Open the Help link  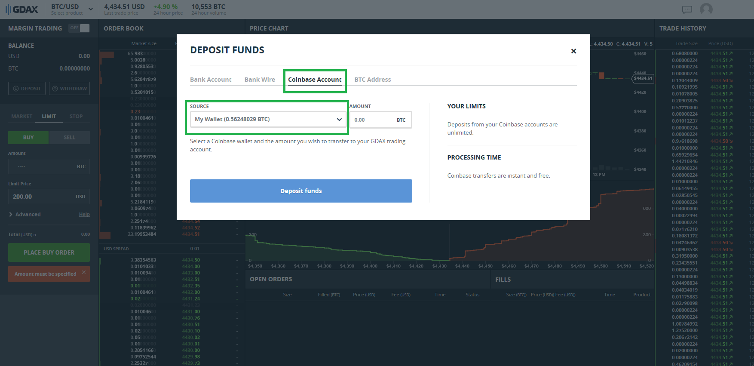tap(84, 214)
